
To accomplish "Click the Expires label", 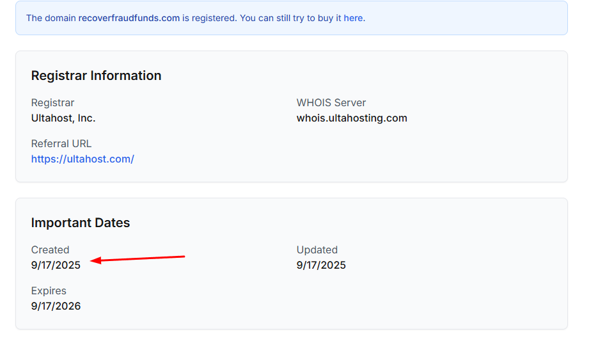I will click(x=49, y=290).
